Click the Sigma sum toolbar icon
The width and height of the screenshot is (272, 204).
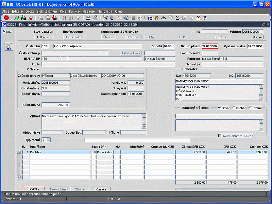(177, 18)
